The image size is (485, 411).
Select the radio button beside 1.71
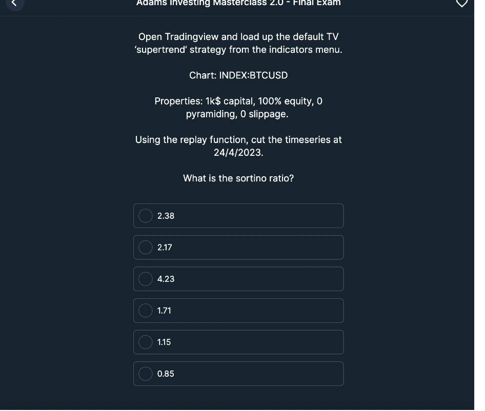tap(145, 311)
